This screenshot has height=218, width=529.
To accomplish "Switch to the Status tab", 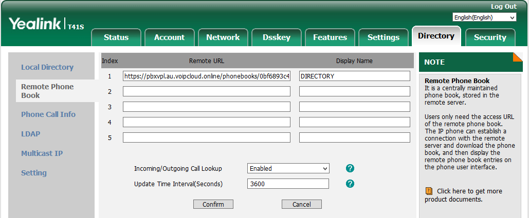I will [116, 37].
